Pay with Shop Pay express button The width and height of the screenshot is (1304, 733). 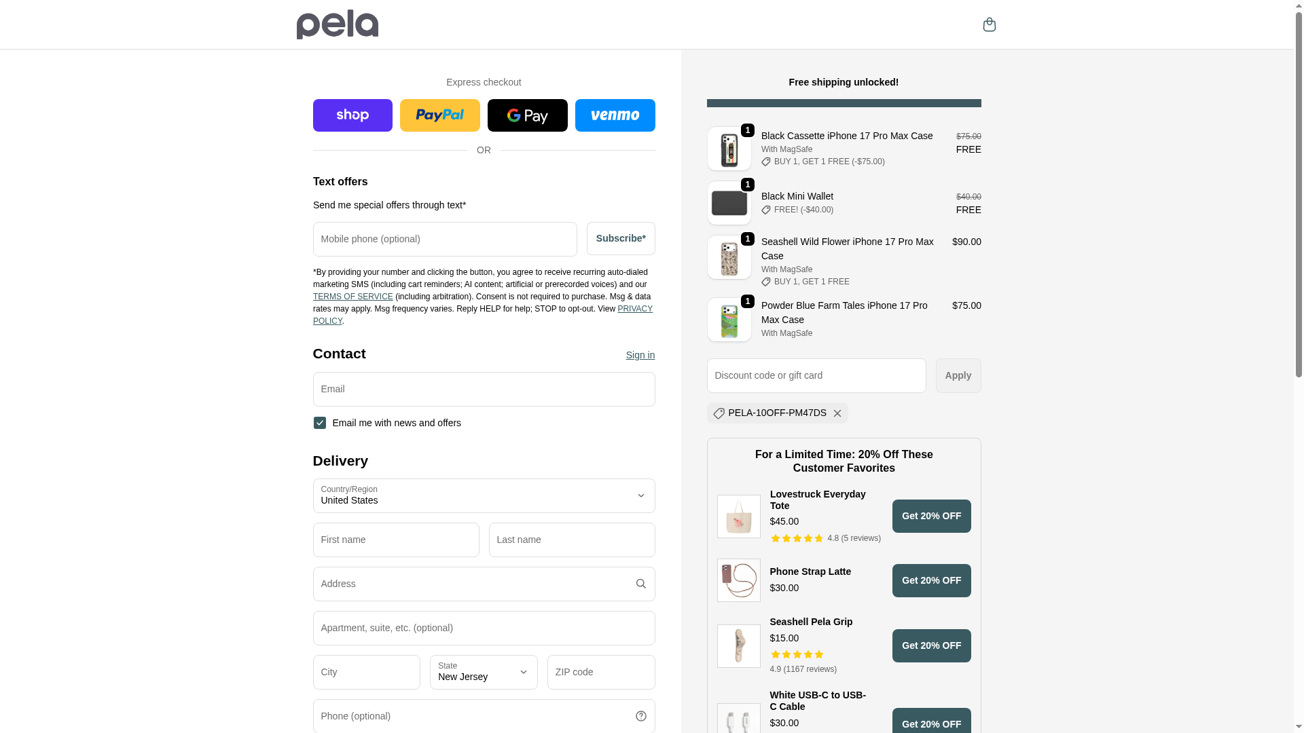coord(352,115)
